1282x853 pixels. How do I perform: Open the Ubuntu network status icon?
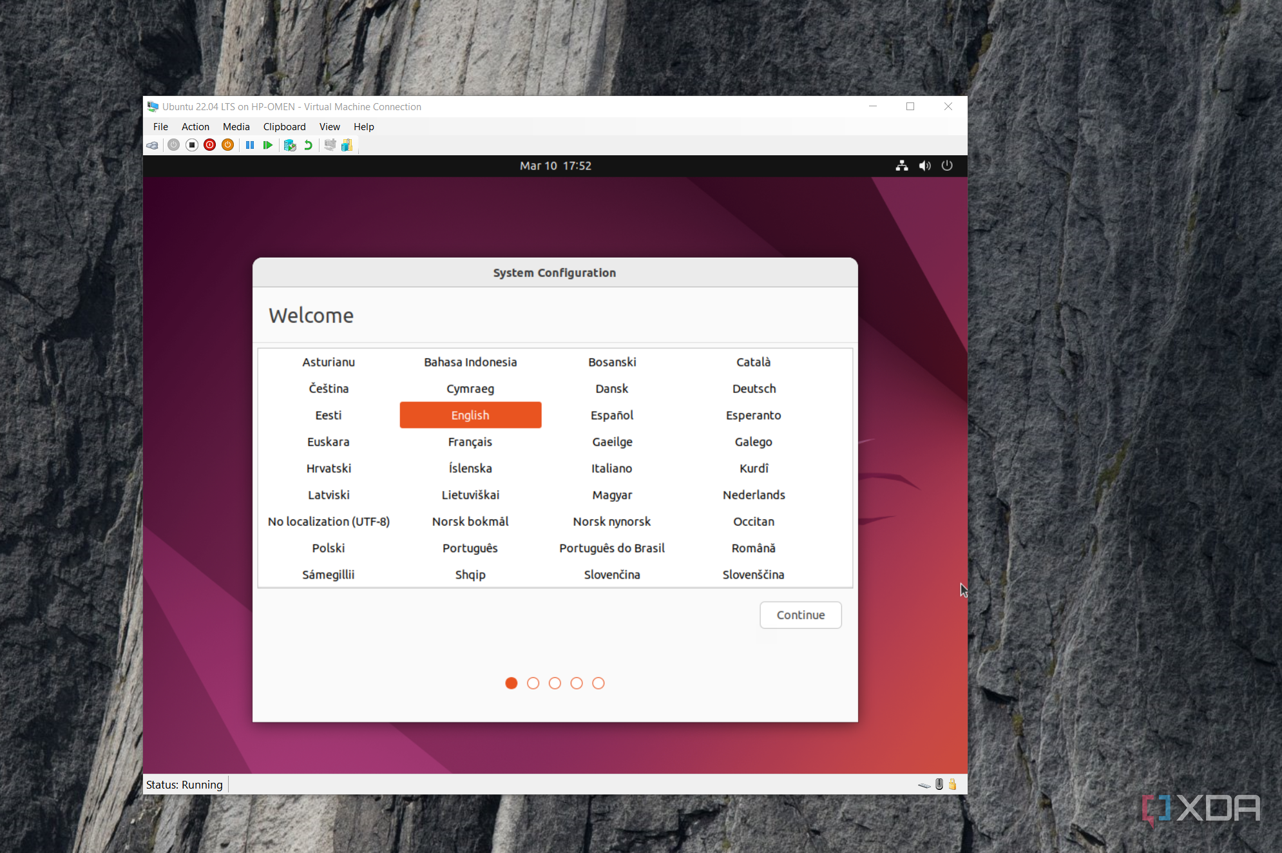coord(902,166)
